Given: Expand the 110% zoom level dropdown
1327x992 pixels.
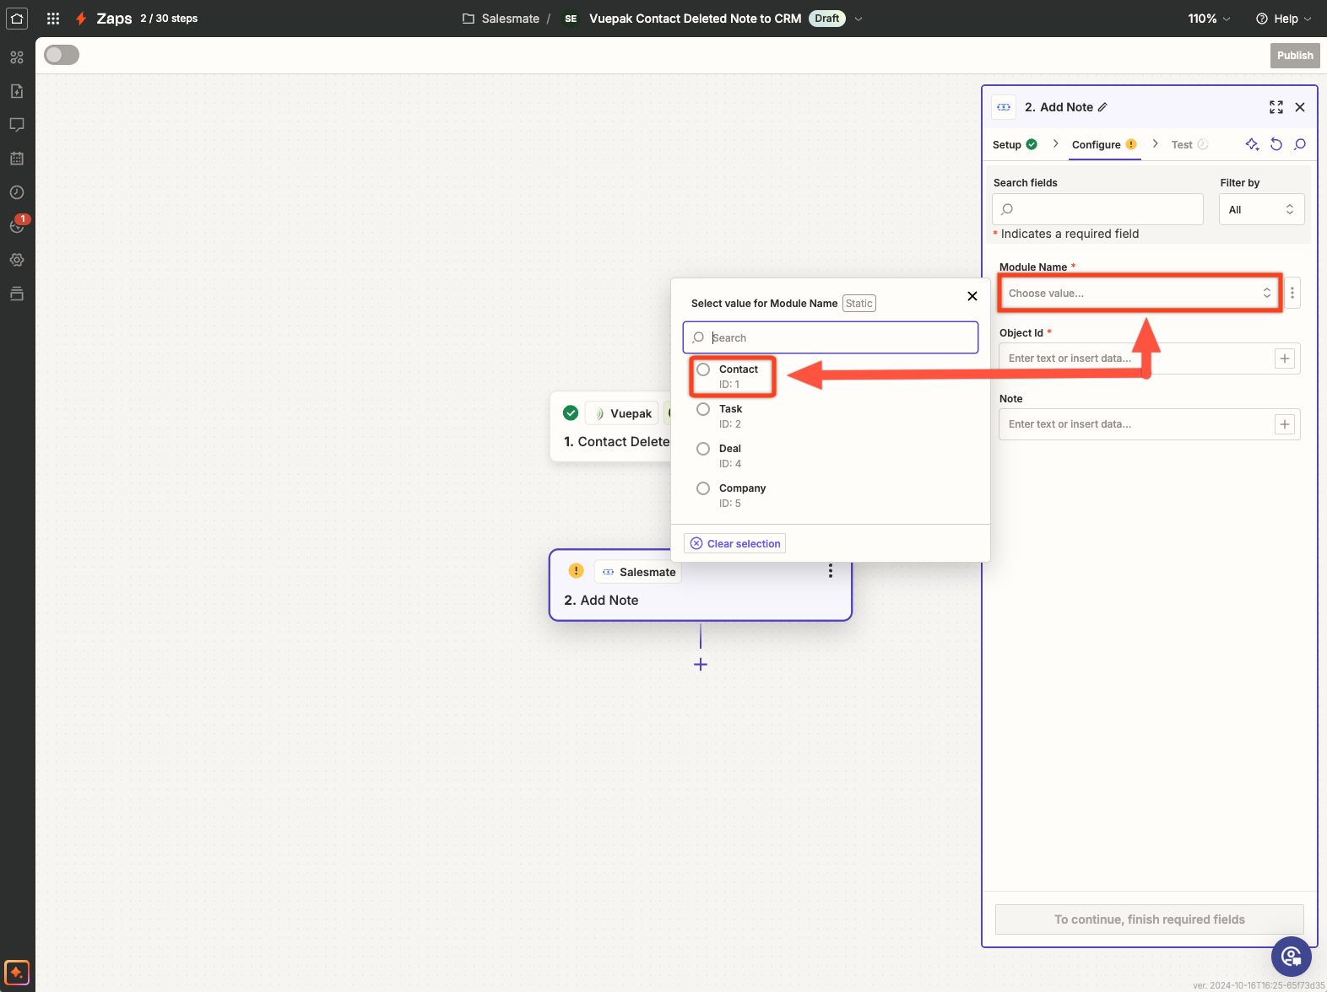Looking at the screenshot, I should (x=1209, y=19).
